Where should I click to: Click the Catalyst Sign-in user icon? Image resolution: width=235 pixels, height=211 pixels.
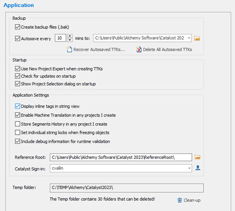pos(198,168)
